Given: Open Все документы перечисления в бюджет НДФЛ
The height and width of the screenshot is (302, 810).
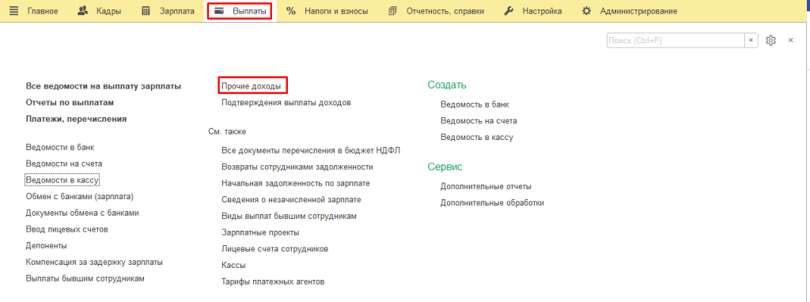Looking at the screenshot, I should [311, 151].
